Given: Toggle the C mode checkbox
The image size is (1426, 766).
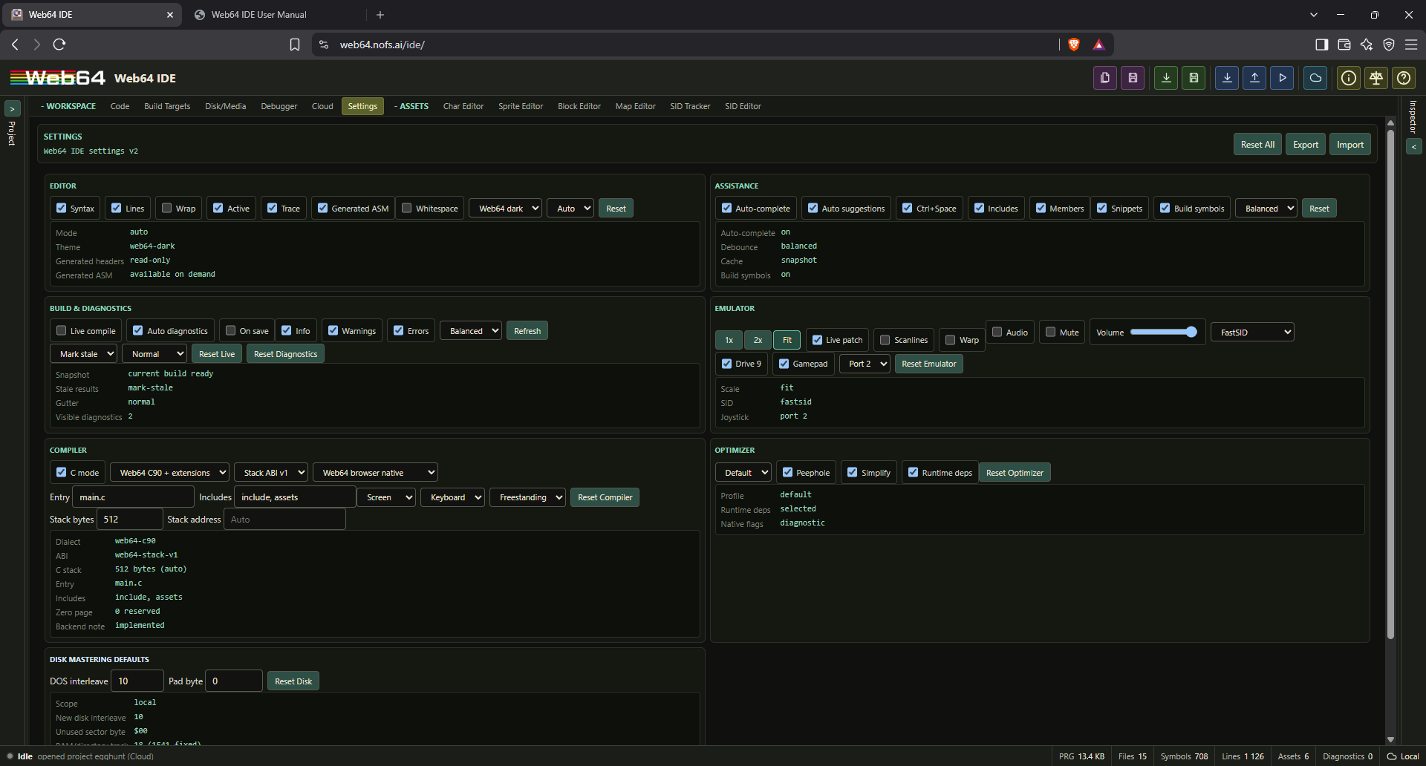Looking at the screenshot, I should coord(62,472).
